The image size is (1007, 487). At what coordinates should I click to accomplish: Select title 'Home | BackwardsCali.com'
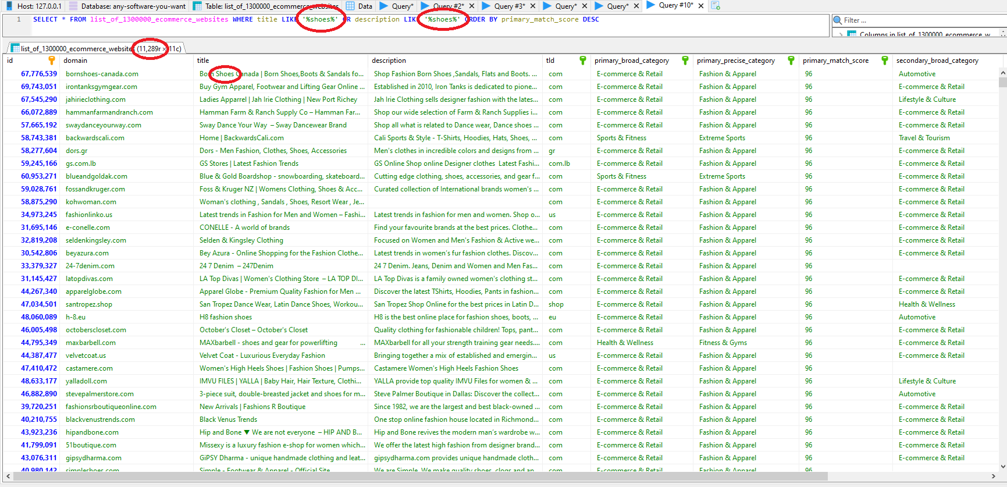point(281,138)
